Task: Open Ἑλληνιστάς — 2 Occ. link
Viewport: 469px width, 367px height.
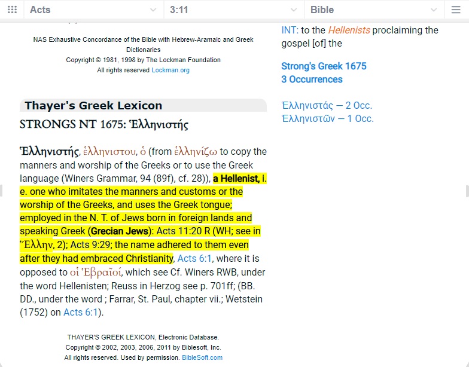Action: pos(327,105)
